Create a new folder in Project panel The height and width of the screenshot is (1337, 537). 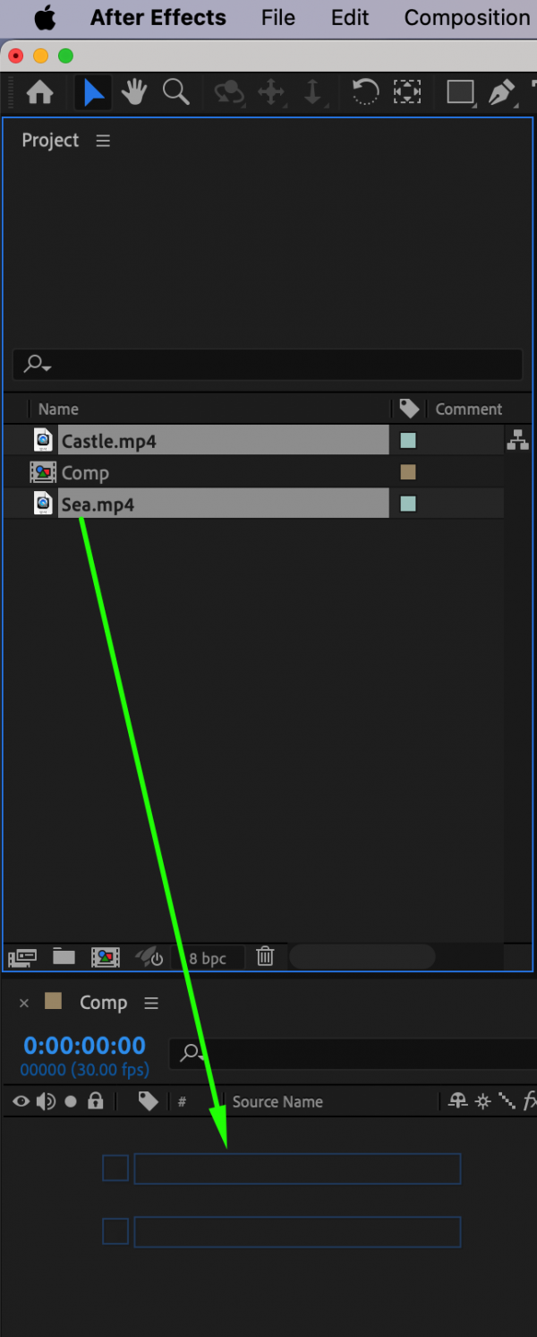coord(64,956)
